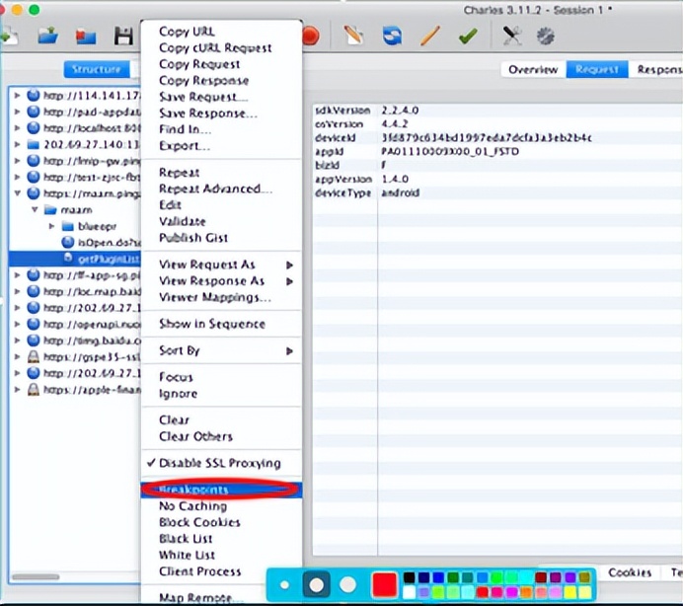This screenshot has height=606, width=683.
Task: Click the green checkmark Validate icon
Action: (468, 37)
